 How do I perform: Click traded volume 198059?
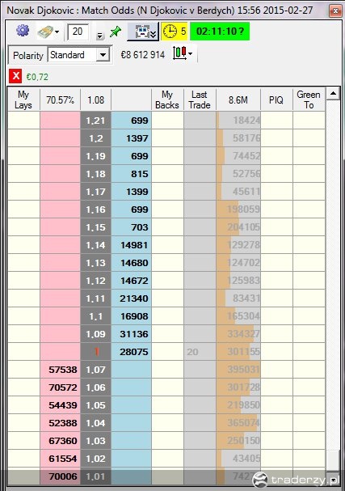(x=238, y=210)
